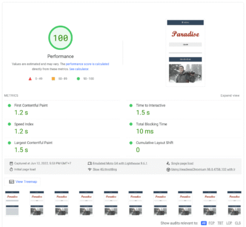Open the 'See calculator' link

(79, 69)
